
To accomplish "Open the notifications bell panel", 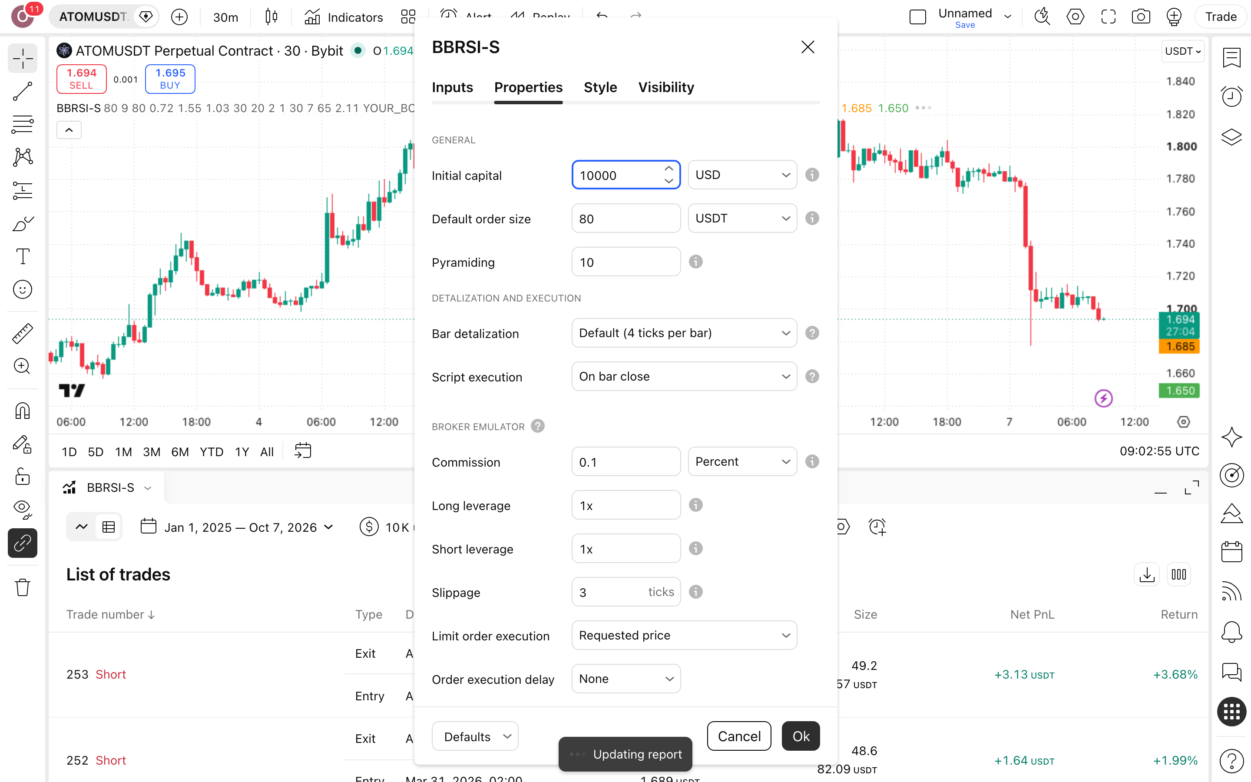I will click(x=1231, y=632).
